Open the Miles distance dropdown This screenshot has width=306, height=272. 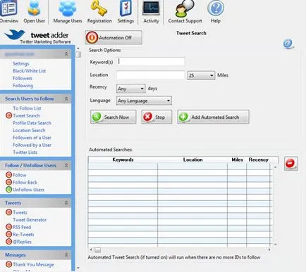[x=201, y=75]
